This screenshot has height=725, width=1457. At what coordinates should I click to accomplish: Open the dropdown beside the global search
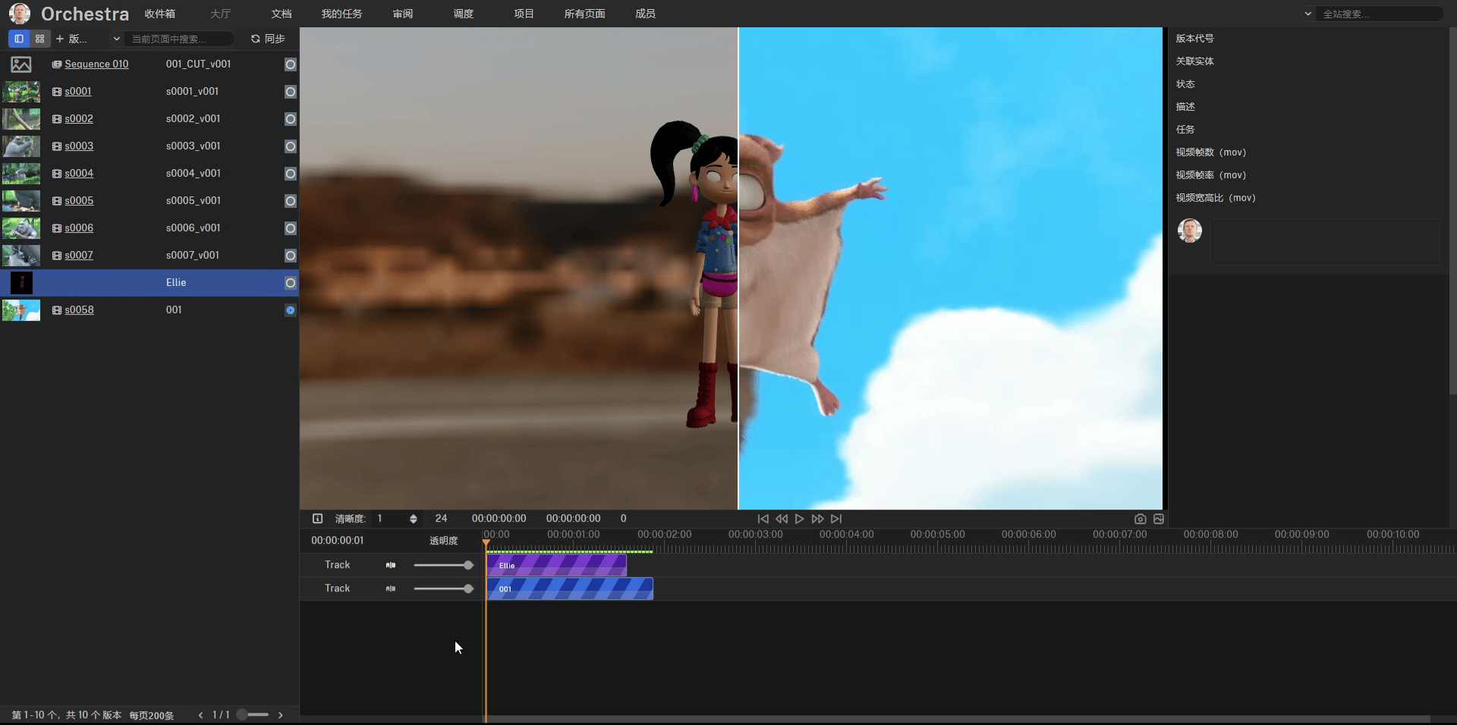tap(1308, 14)
